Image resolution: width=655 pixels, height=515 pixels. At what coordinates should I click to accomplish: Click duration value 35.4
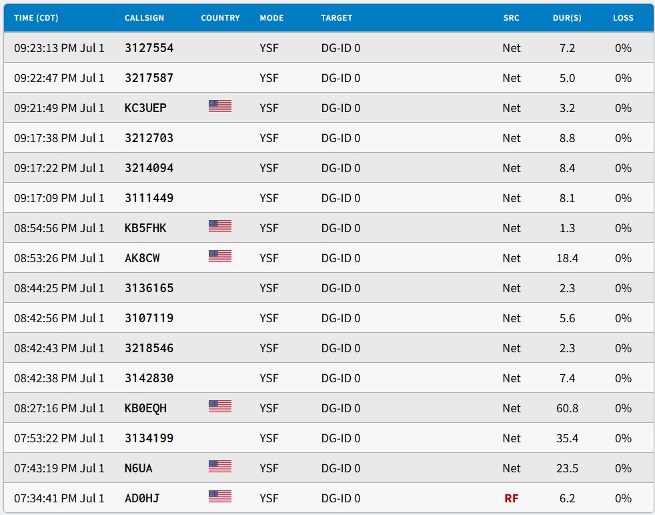coord(567,438)
